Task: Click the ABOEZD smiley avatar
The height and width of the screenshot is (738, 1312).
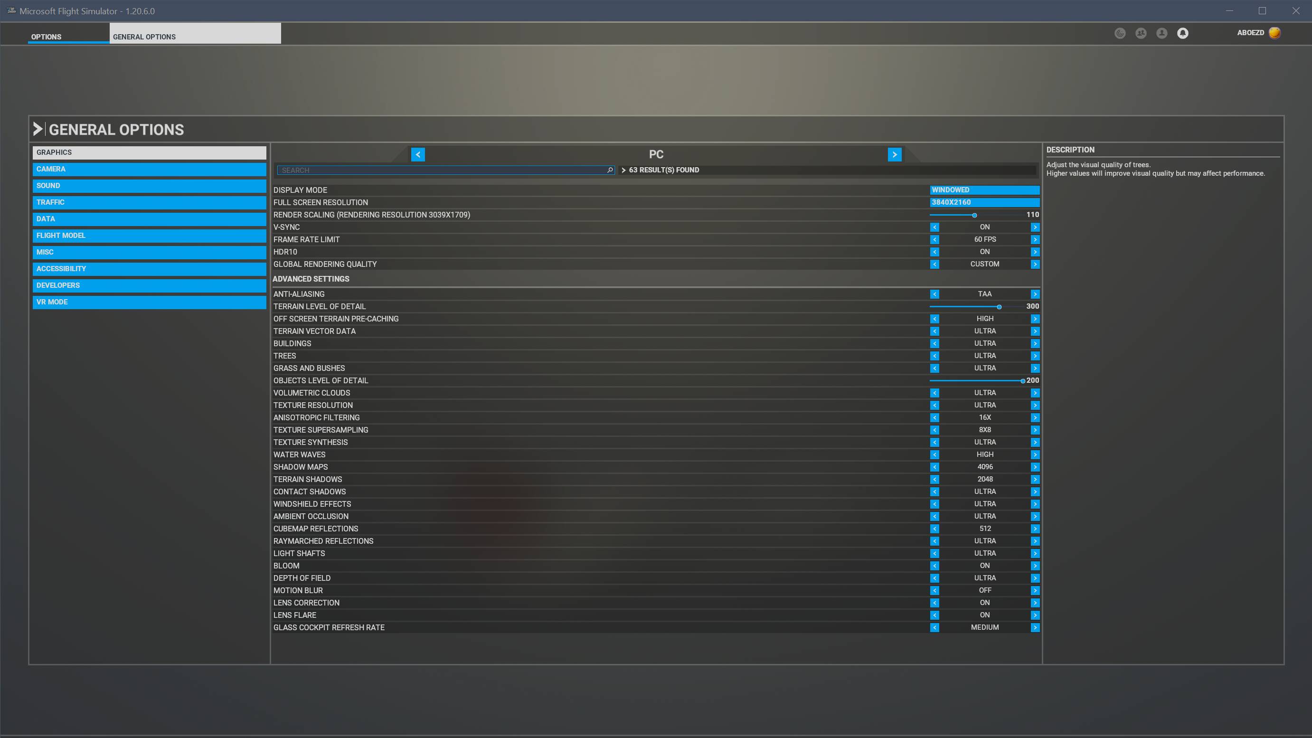Action: pos(1274,33)
